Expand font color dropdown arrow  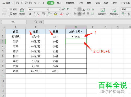coord(64,14)
